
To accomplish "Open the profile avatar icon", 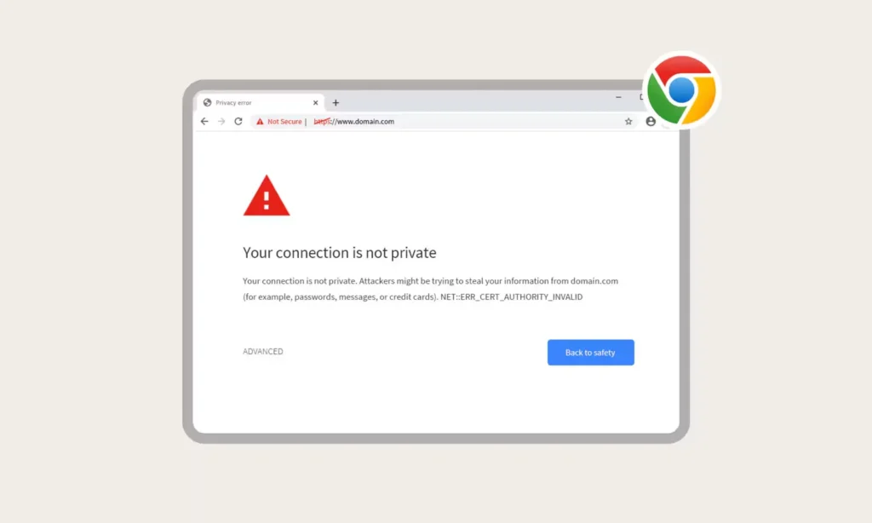I will (651, 121).
